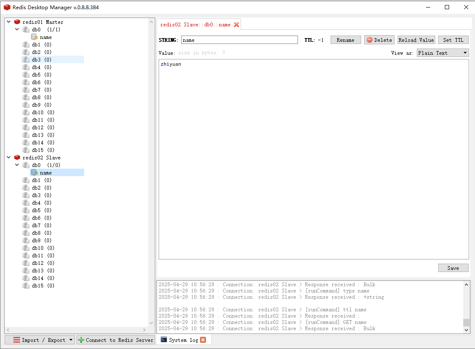This screenshot has height=349, width=475.
Task: Click the System log terminal icon
Action: click(x=164, y=340)
